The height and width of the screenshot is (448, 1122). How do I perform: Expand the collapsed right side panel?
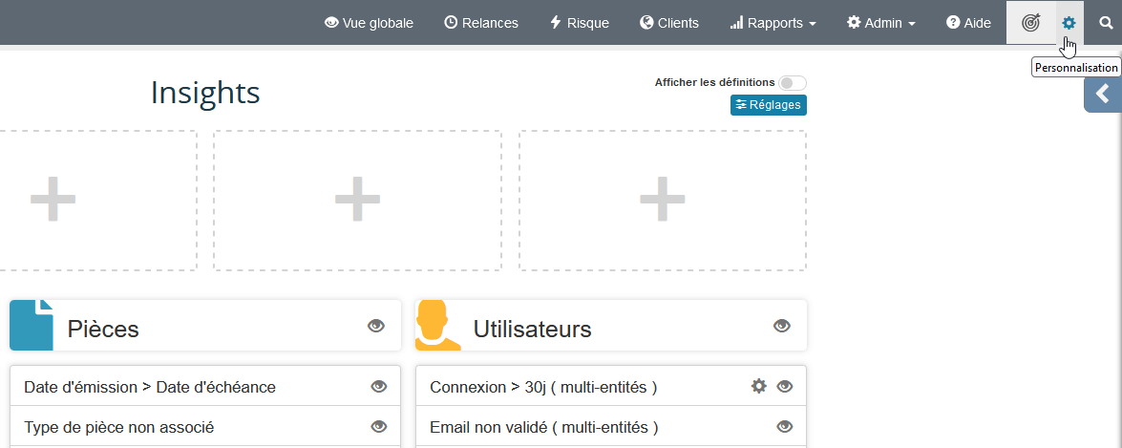tap(1103, 94)
